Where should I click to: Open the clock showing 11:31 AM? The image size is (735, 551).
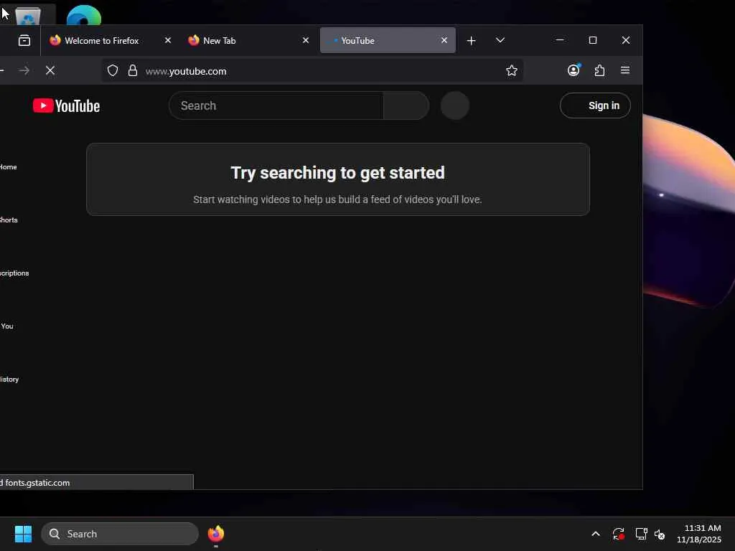tap(699, 534)
